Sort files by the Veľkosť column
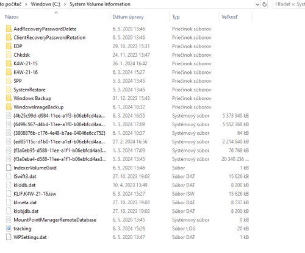This screenshot has width=305, height=253. (229, 17)
